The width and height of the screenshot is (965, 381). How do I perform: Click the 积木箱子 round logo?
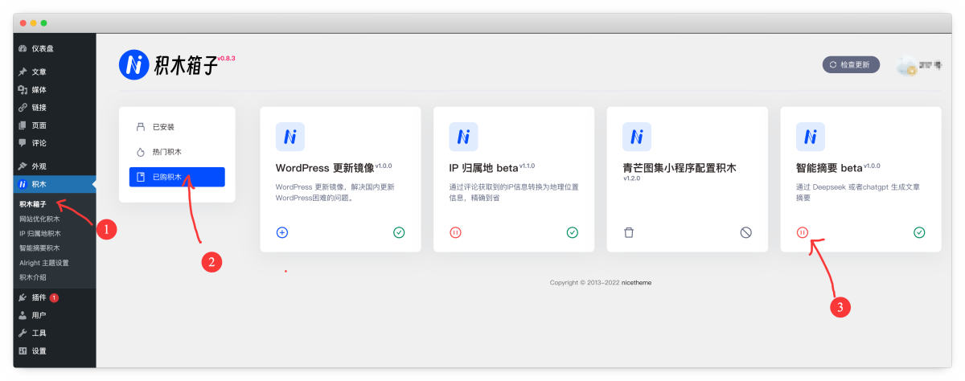[x=133, y=64]
